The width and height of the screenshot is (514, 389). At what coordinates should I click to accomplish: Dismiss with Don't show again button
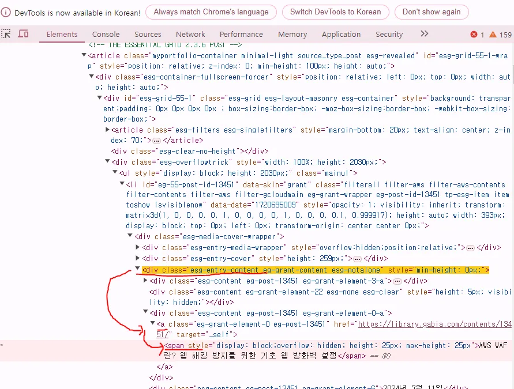click(432, 12)
